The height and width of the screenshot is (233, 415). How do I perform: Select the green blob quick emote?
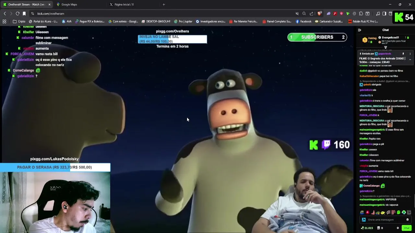tap(398, 213)
